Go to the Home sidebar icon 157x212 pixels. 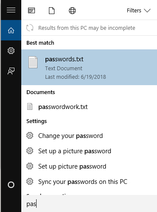[11, 30]
